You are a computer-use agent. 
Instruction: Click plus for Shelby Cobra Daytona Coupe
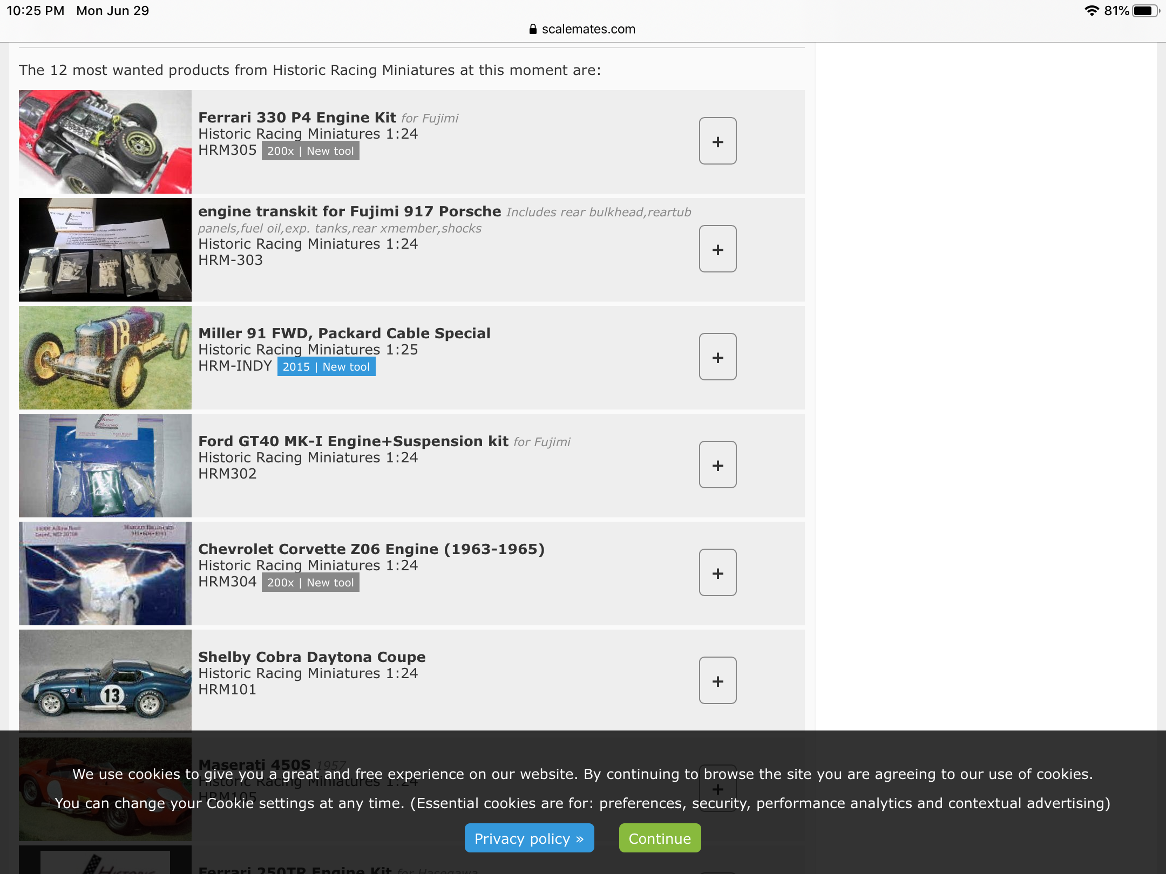[x=717, y=681]
